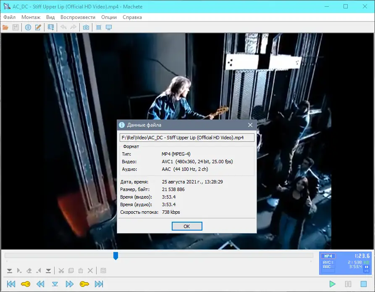Click the square video size toolbar icon
Image resolution: width=375 pixels, height=292 pixels.
[x=99, y=27]
